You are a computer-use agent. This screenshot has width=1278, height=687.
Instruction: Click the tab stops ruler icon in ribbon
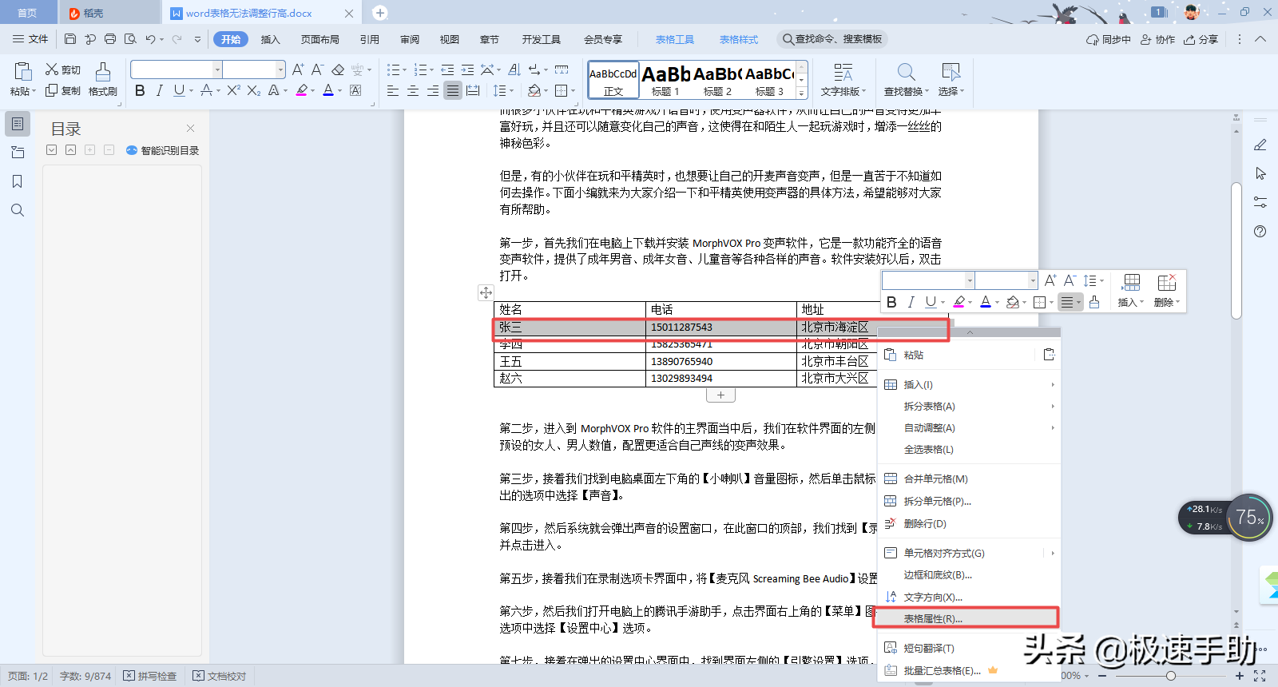[x=562, y=69]
